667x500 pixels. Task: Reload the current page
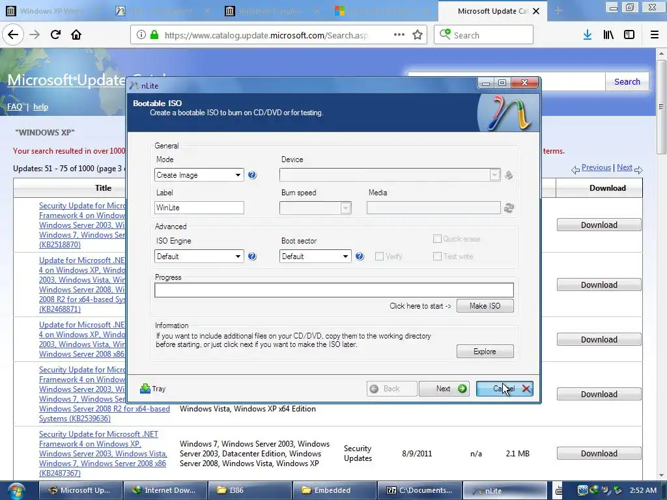(55, 35)
